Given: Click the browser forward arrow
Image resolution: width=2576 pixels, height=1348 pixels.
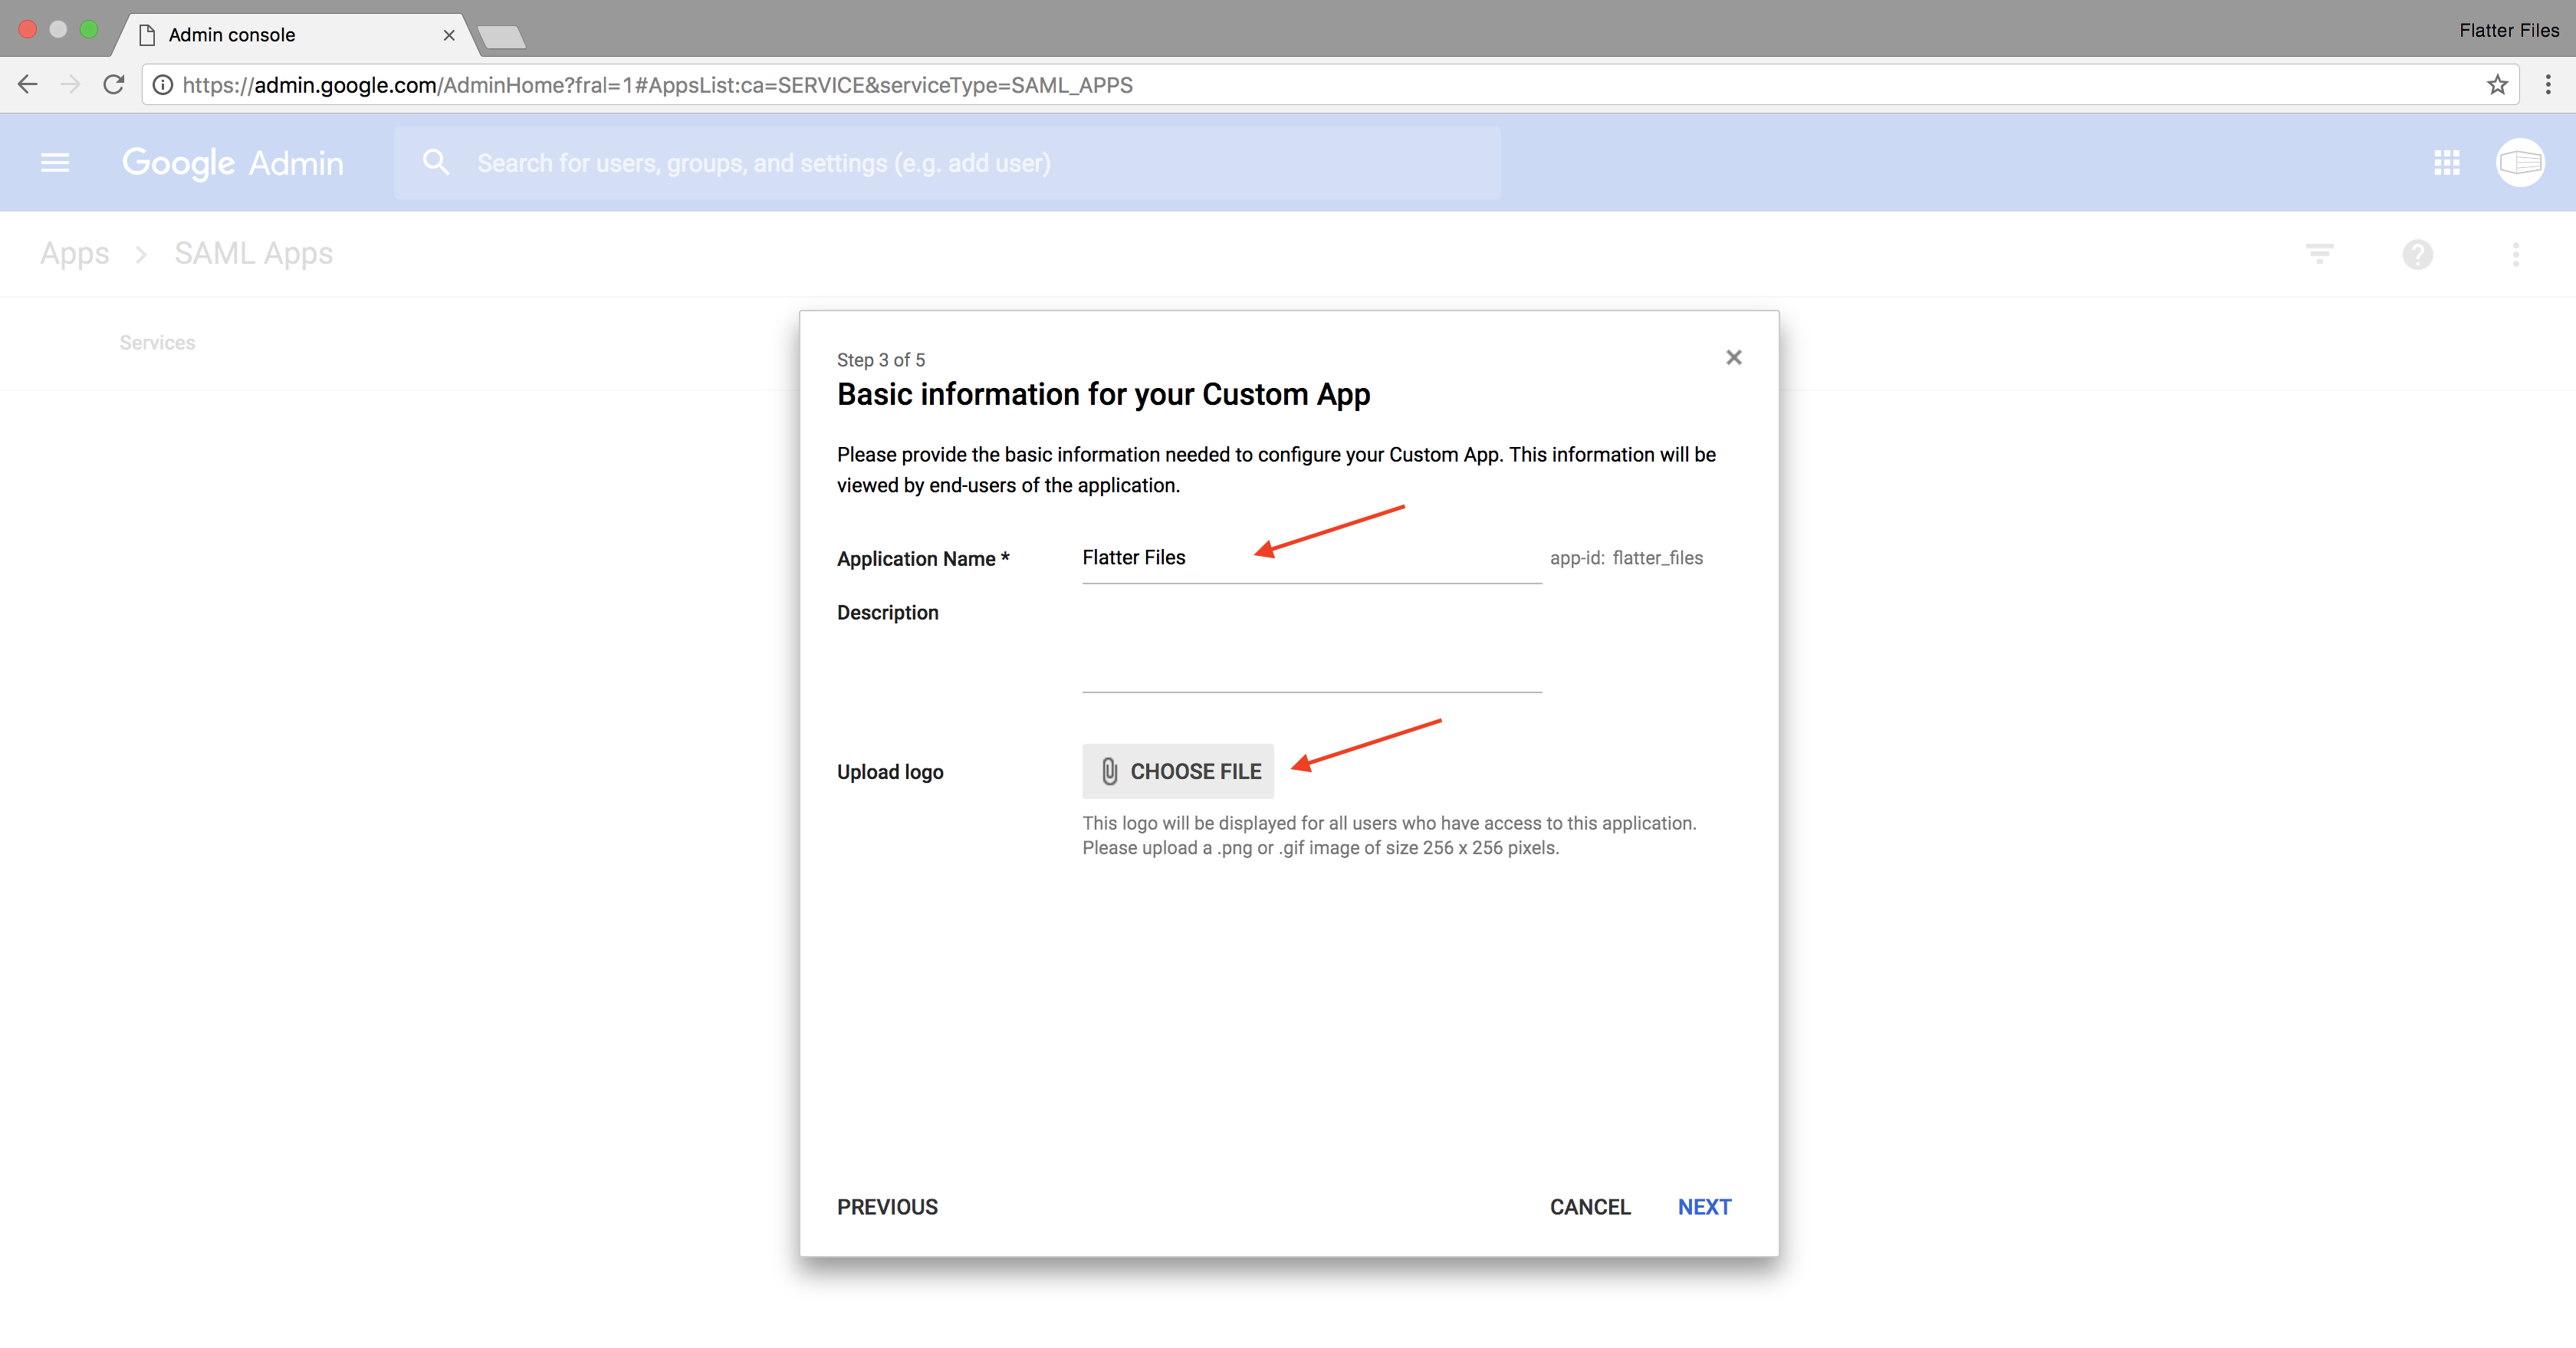Looking at the screenshot, I should click(70, 85).
